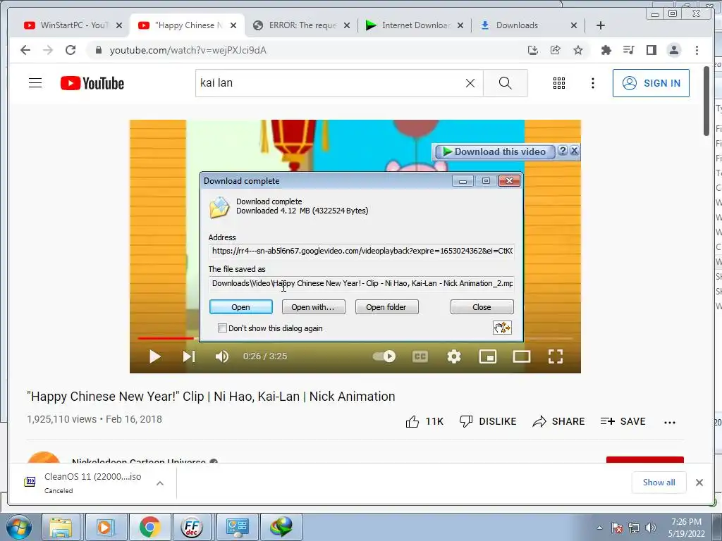Play the video

tap(154, 356)
